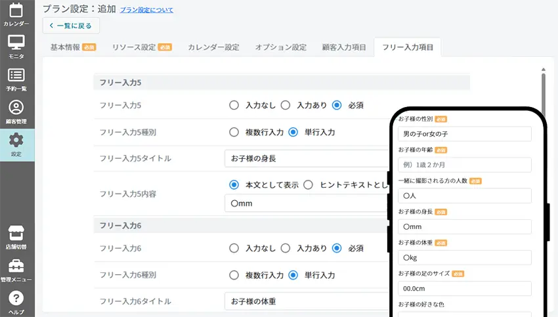Select 入力なし for フリー入力5
Viewport: 558px width, 317px height.
pyautogui.click(x=234, y=105)
